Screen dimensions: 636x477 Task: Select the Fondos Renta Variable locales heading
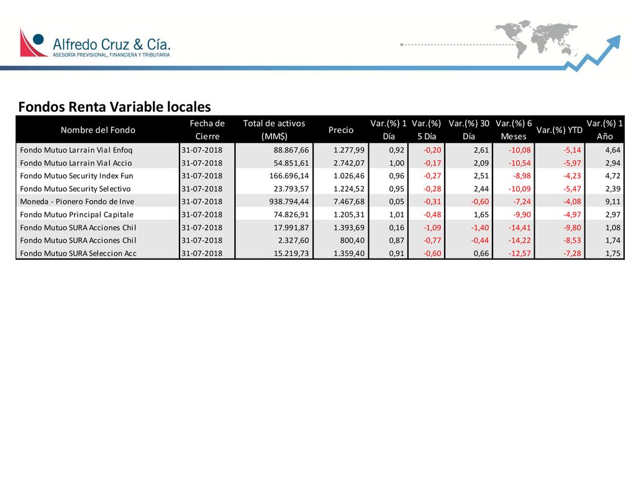tap(114, 107)
